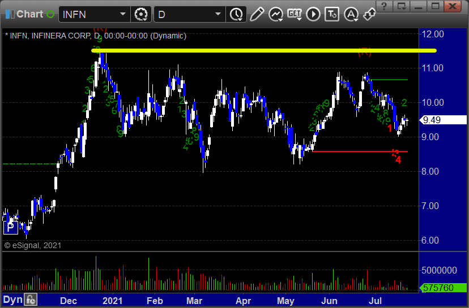Open the symbol settings gear menu

[x=141, y=14]
